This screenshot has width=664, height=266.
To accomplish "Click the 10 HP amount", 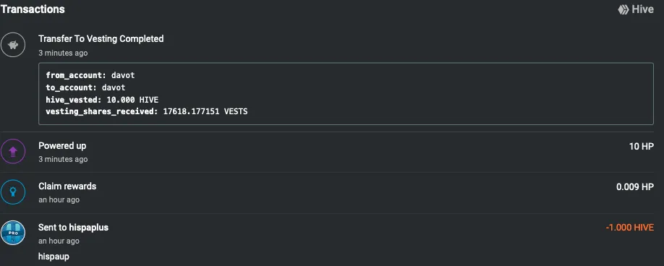I will [641, 146].
